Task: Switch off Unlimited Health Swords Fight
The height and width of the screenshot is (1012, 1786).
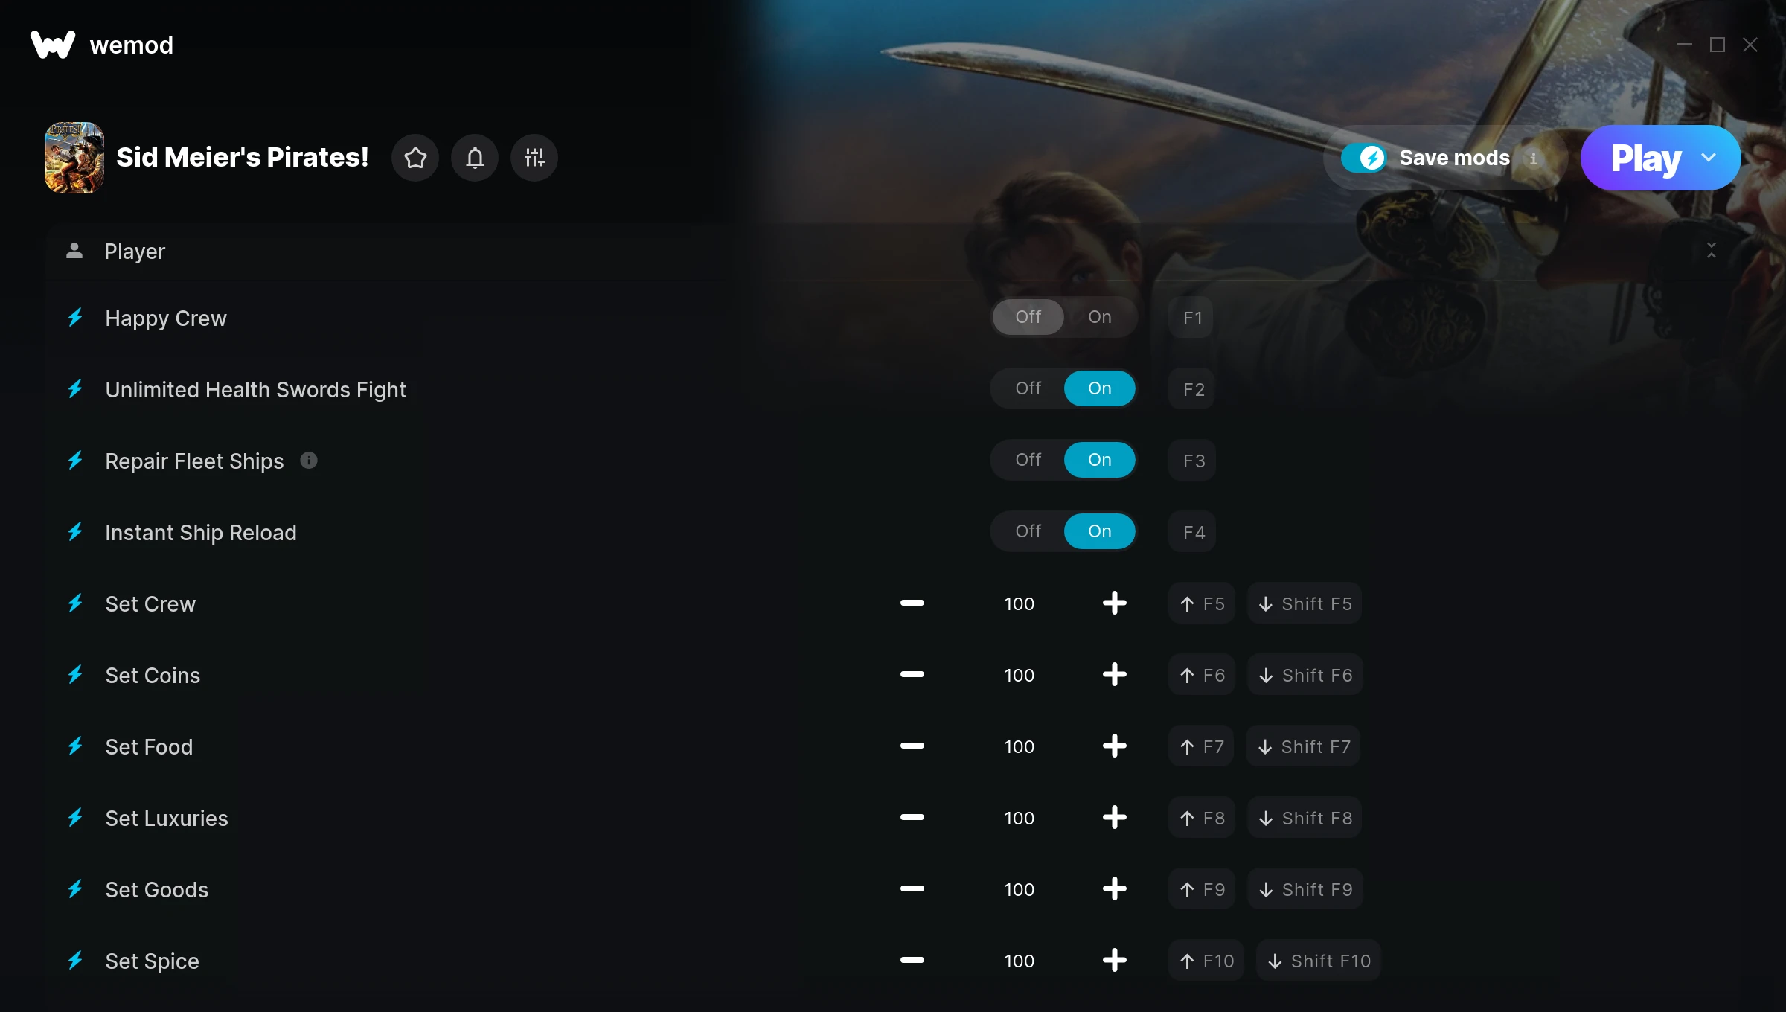Action: click(x=1028, y=388)
